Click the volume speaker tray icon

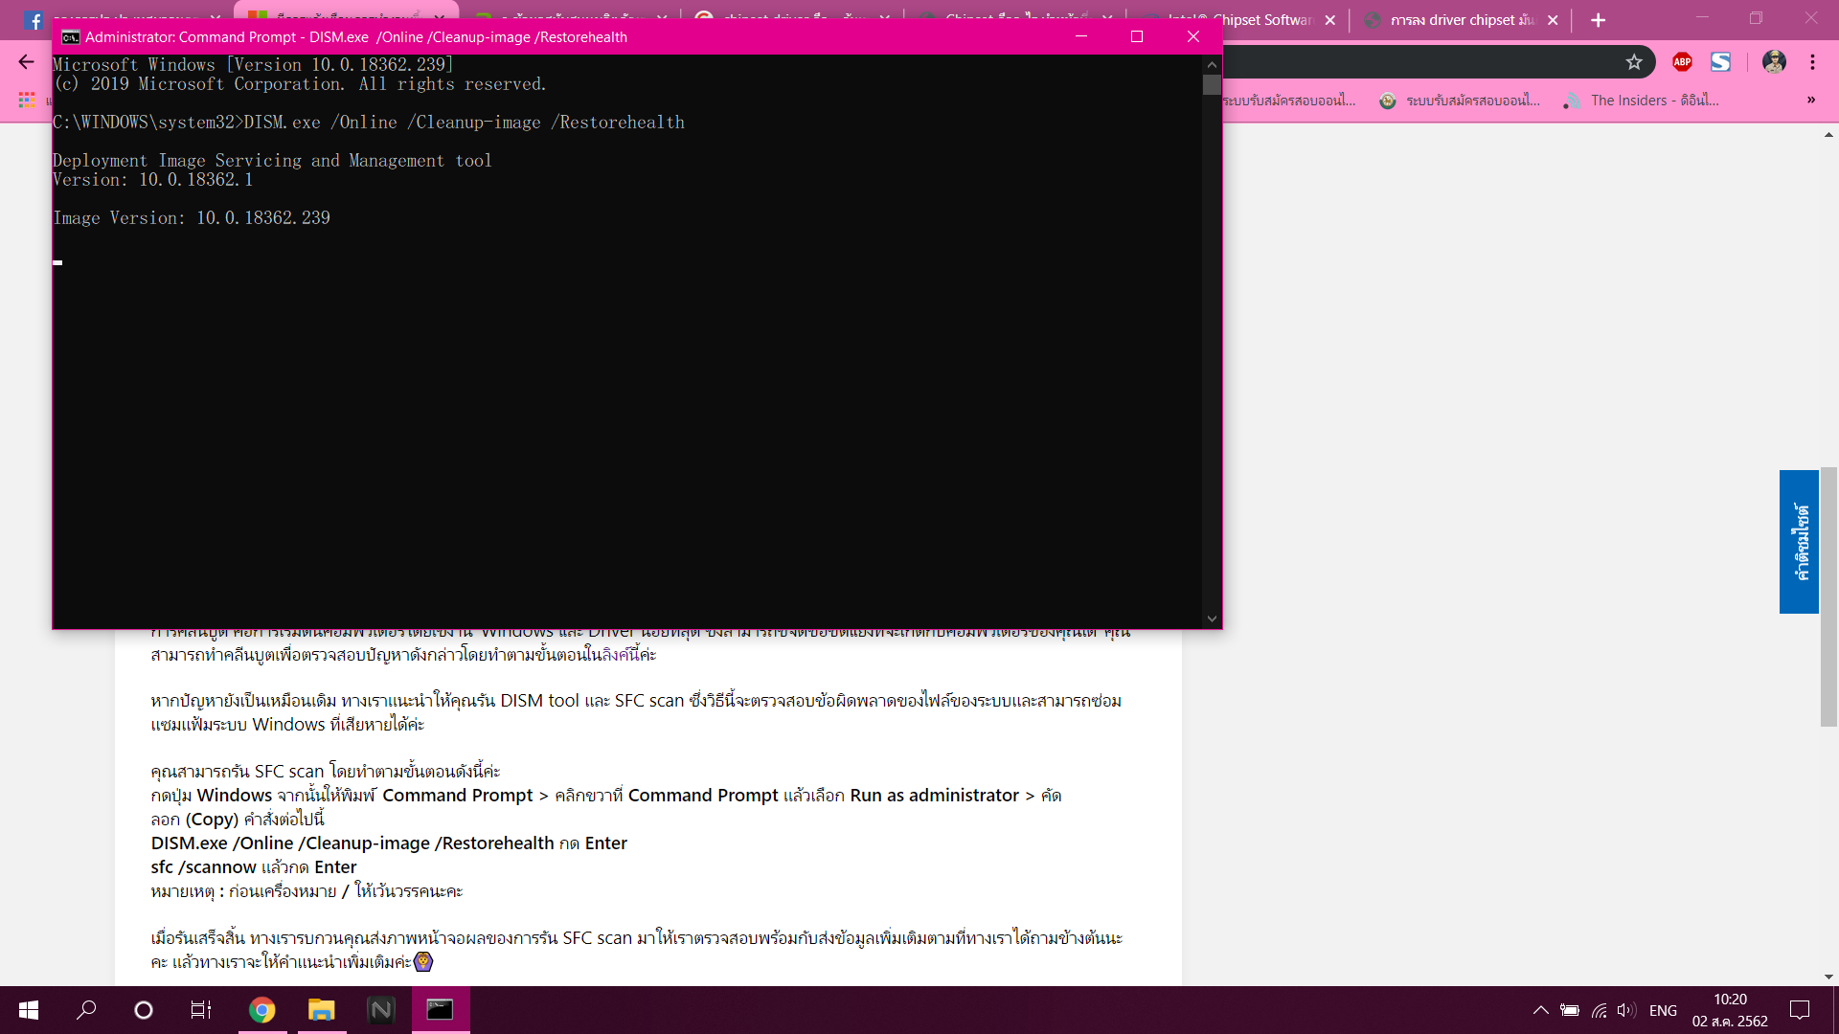(x=1626, y=1010)
